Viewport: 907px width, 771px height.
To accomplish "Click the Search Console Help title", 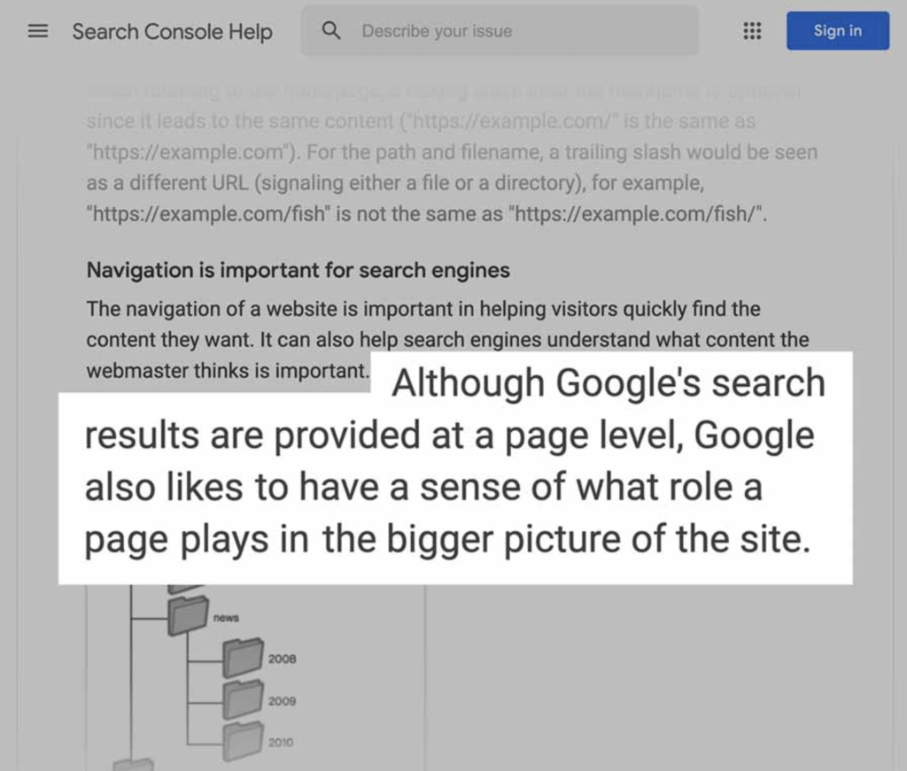I will (x=173, y=31).
